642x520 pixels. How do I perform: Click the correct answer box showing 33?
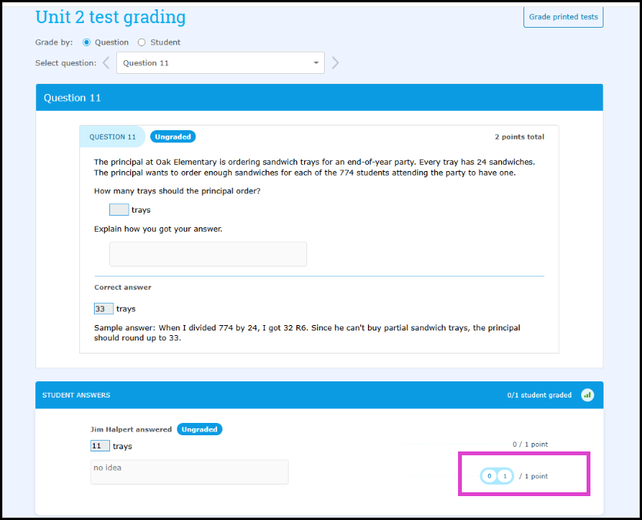click(104, 309)
